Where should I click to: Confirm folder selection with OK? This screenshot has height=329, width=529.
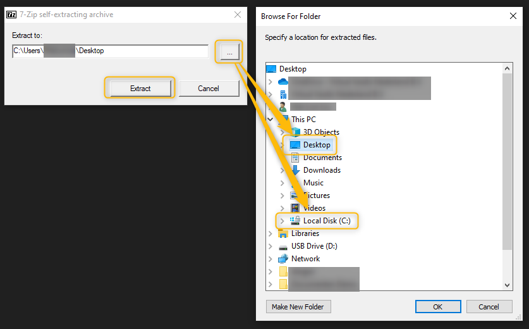coord(438,307)
